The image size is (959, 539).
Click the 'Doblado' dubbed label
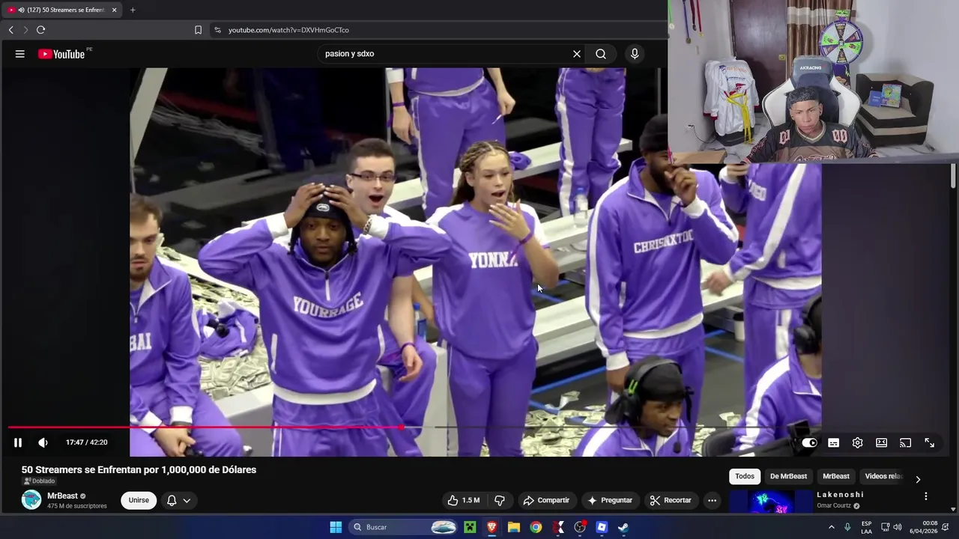click(x=39, y=481)
